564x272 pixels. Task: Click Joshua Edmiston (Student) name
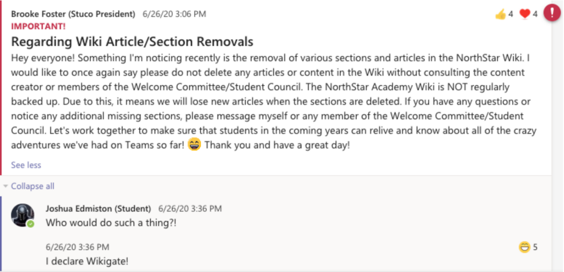[98, 209]
